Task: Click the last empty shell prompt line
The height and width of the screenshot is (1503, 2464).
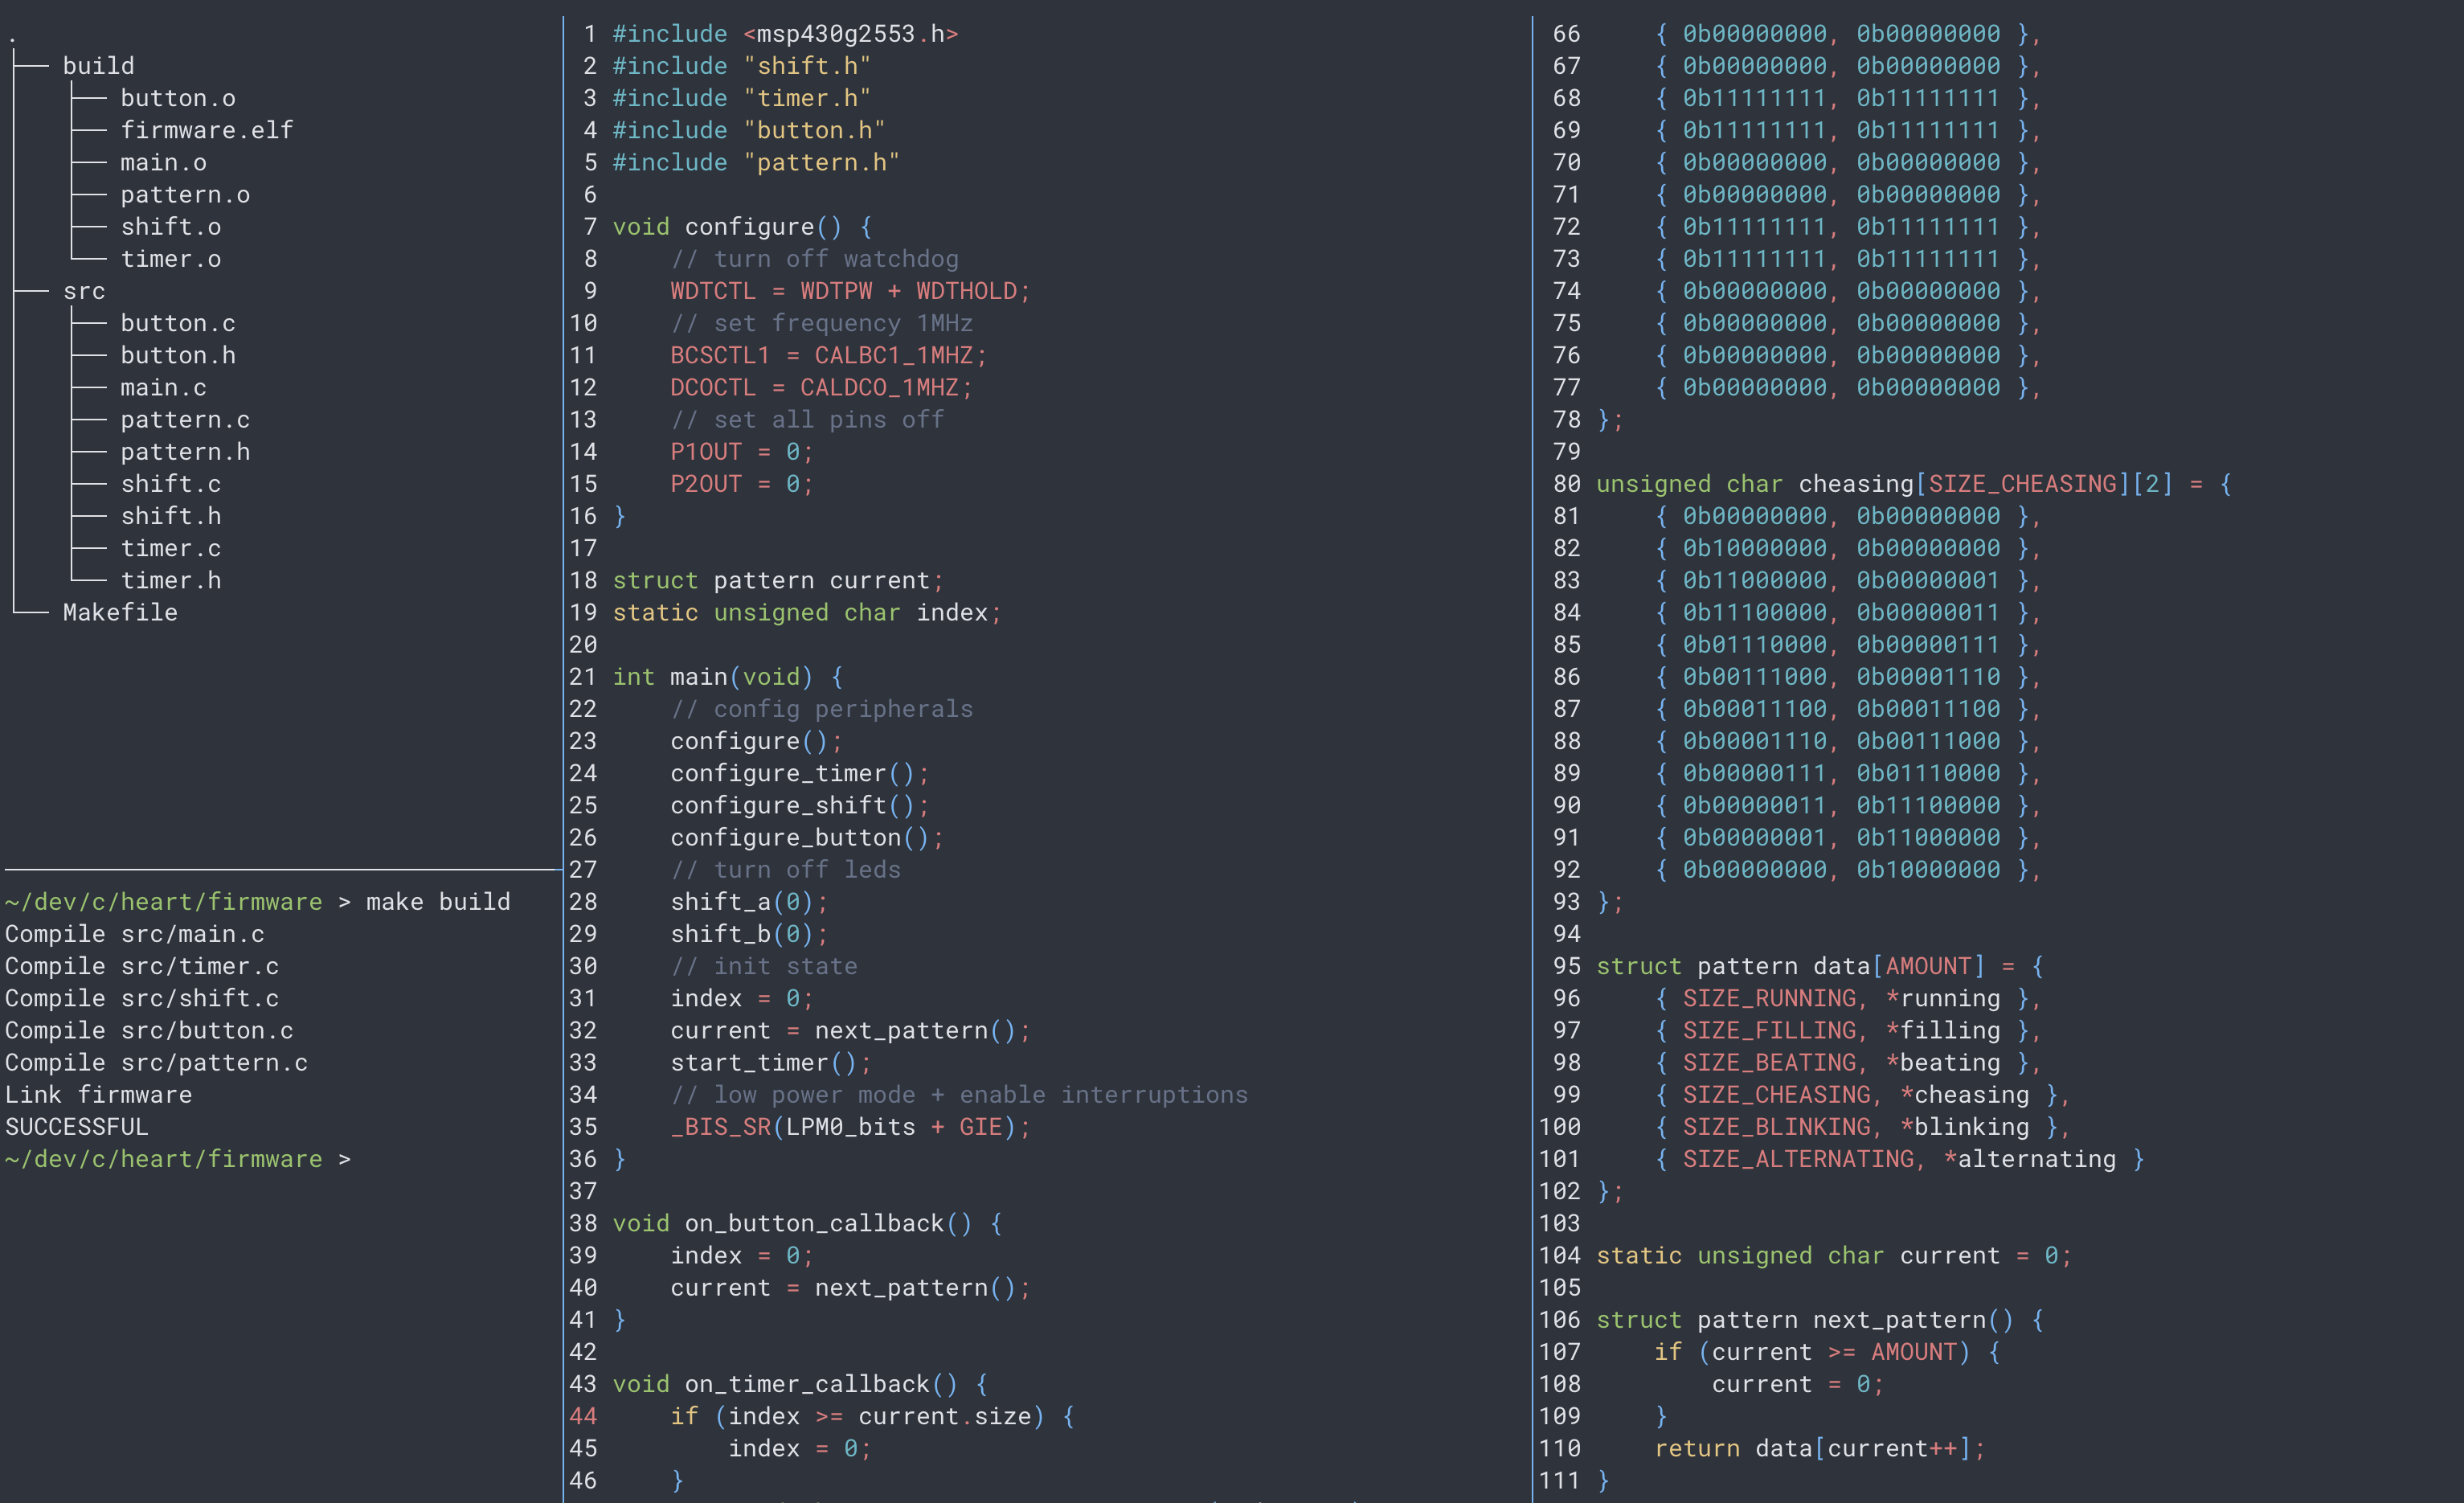Action: coord(178,1159)
